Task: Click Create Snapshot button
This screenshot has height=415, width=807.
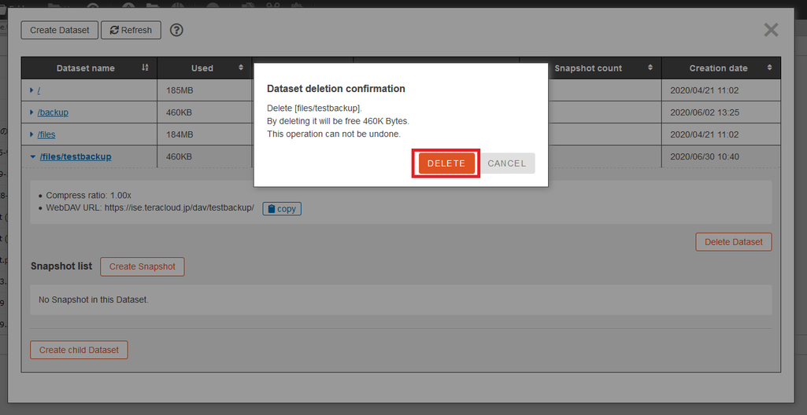Action: [x=143, y=266]
